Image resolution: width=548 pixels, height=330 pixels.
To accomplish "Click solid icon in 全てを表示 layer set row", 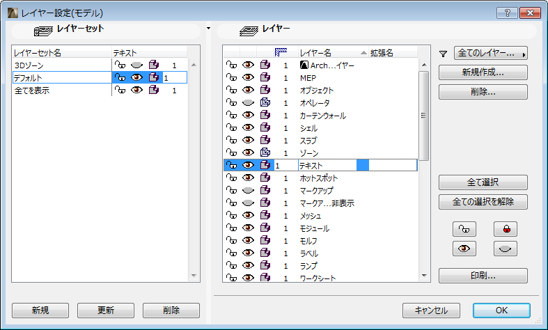I will (154, 91).
